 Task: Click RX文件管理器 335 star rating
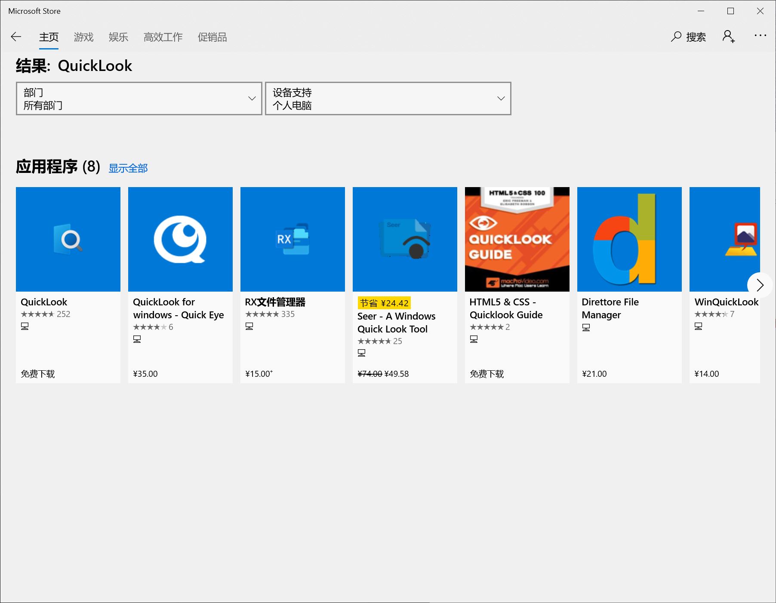pyautogui.click(x=270, y=314)
